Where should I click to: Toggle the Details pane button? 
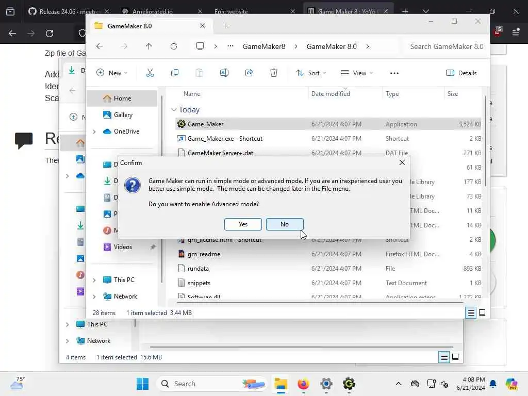pyautogui.click(x=461, y=73)
